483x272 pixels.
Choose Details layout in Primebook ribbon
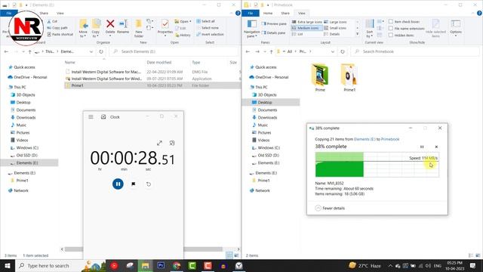(332, 34)
